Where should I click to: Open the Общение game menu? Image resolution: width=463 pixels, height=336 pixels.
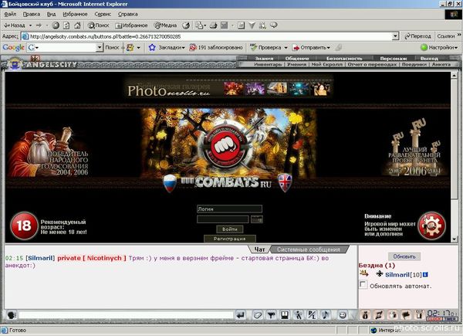(297, 59)
